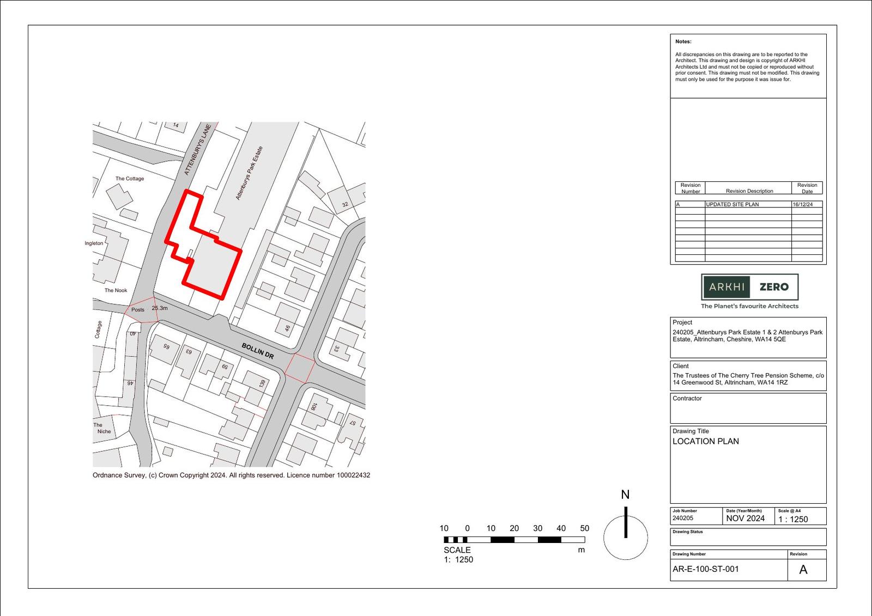Click the empty Contractor field
This screenshot has height=616, width=872.
click(x=748, y=411)
